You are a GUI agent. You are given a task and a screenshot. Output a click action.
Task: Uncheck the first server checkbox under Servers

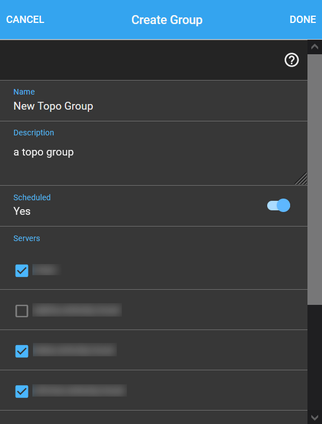[22, 271]
